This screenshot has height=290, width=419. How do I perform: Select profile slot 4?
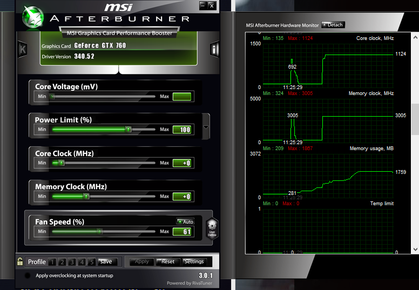click(x=82, y=262)
